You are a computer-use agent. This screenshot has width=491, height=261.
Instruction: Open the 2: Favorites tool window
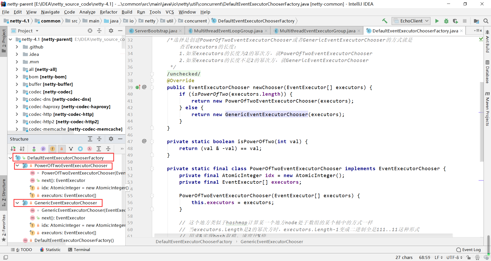tap(4, 228)
